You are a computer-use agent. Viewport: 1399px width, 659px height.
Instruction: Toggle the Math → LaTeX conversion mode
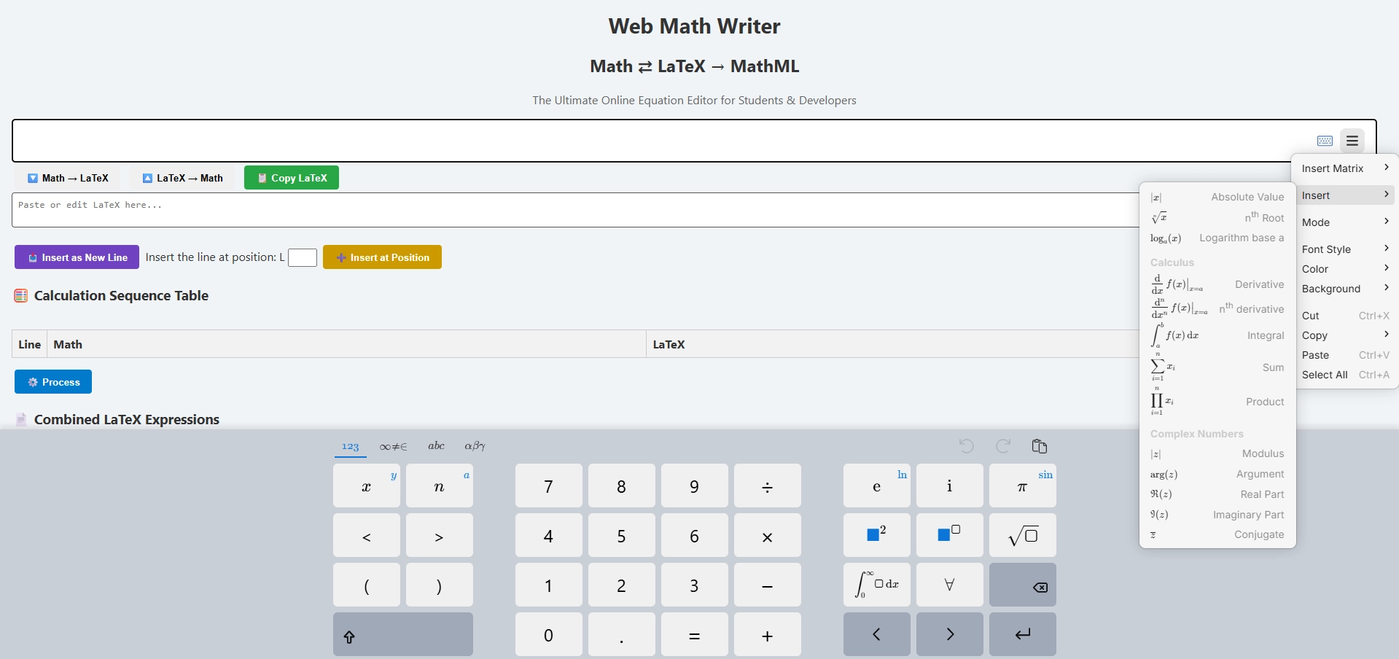[68, 177]
